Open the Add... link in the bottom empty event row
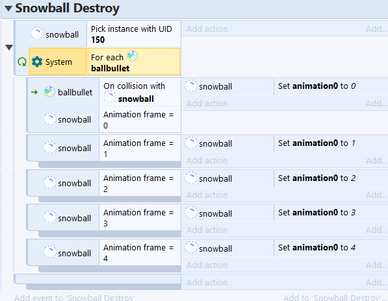The width and height of the screenshot is (388, 301). pyautogui.click(x=376, y=282)
